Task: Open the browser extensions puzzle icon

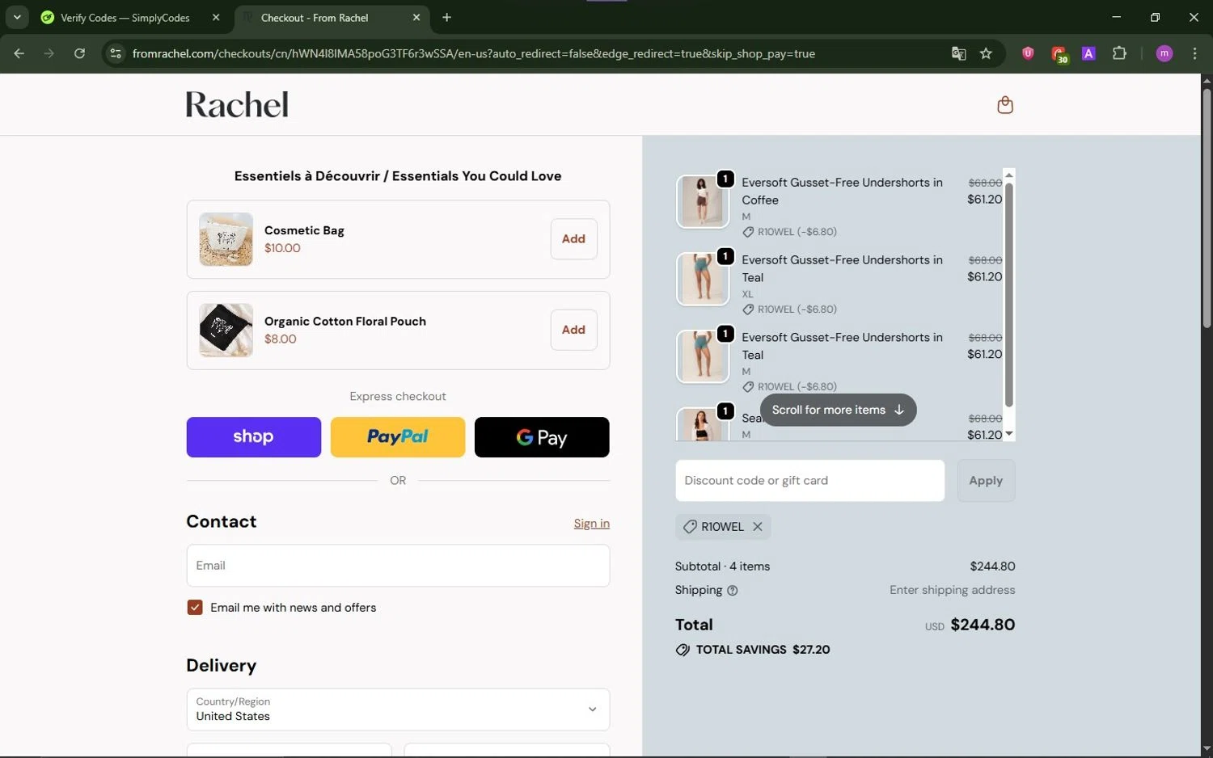Action: click(1119, 53)
